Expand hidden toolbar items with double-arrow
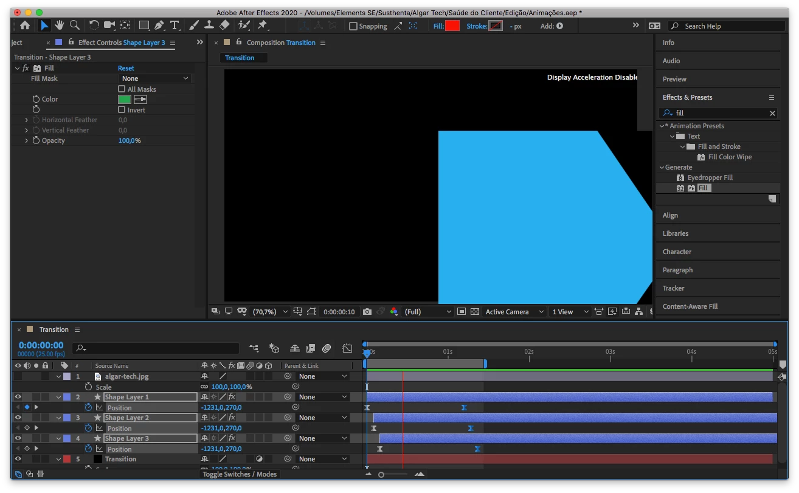Screen dimensions: 799x493 (x=636, y=26)
